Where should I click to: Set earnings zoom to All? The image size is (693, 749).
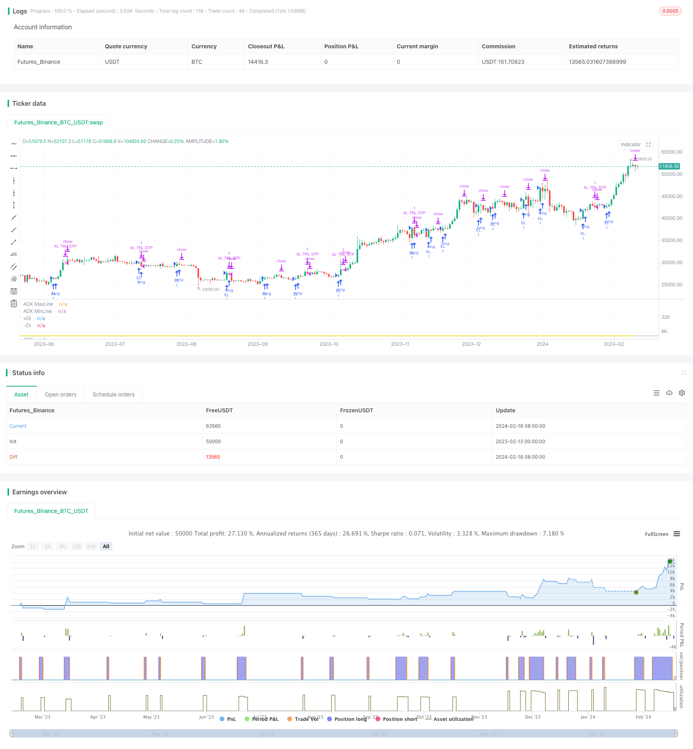point(106,546)
